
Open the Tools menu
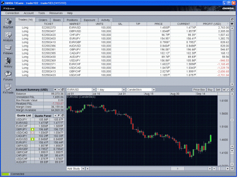[42, 13]
